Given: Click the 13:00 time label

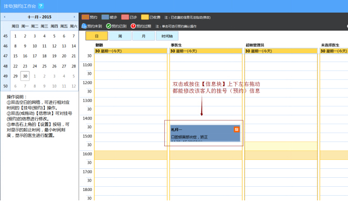Looking at the screenshot, I should (x=87, y=100).
